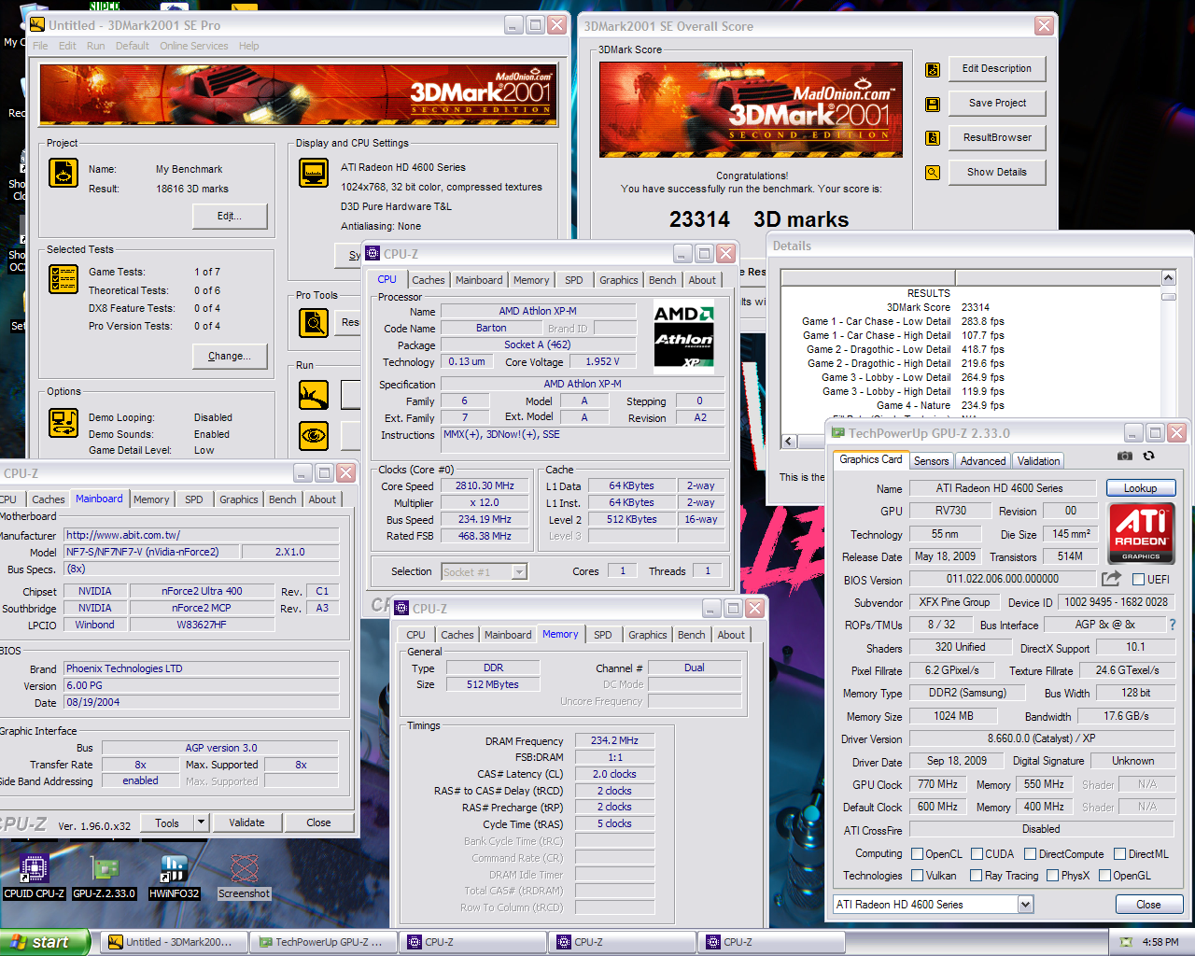
Task: Open the Help menu in 3DMark2001
Action: [248, 46]
